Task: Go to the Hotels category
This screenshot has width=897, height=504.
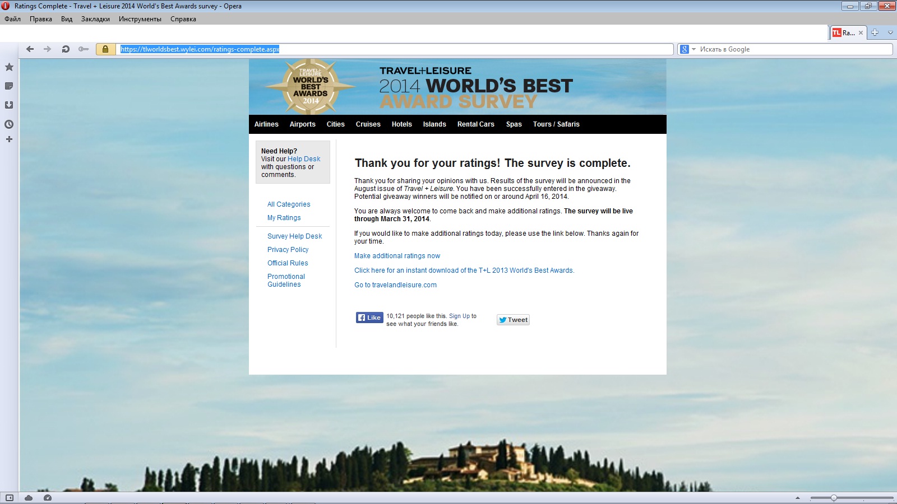Action: [402, 124]
